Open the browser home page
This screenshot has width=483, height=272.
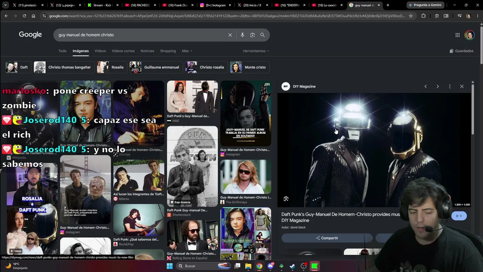pos(33,16)
